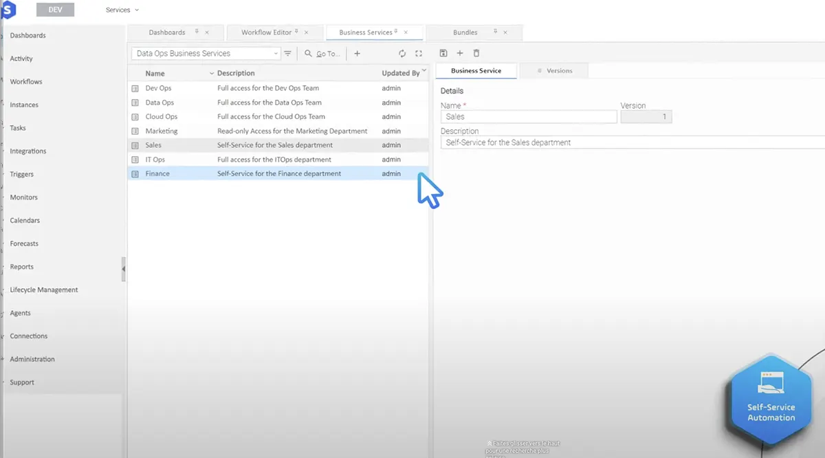Click the Marketing row's record icon
Image resolution: width=825 pixels, height=458 pixels.
(x=135, y=131)
